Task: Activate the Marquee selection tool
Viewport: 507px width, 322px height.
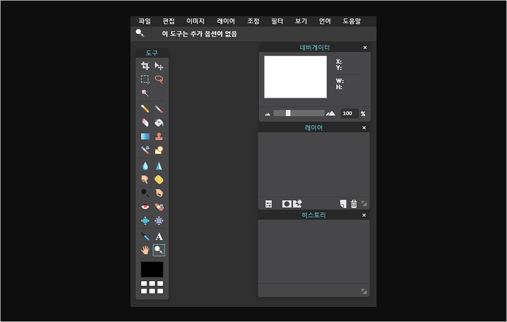Action: pos(144,79)
